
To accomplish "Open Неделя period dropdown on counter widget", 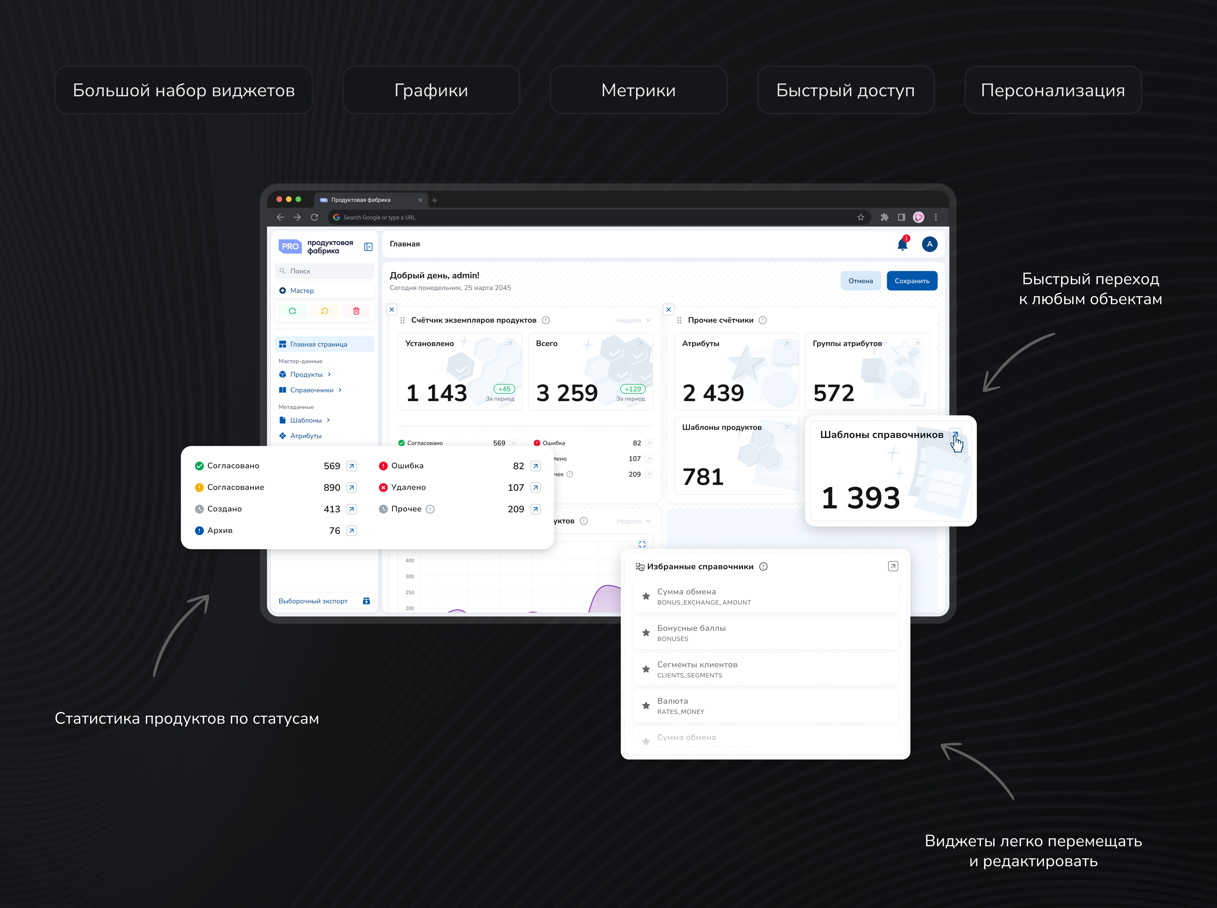I will point(633,321).
